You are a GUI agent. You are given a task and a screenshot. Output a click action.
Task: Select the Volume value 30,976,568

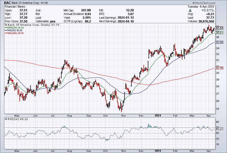tap(206, 21)
